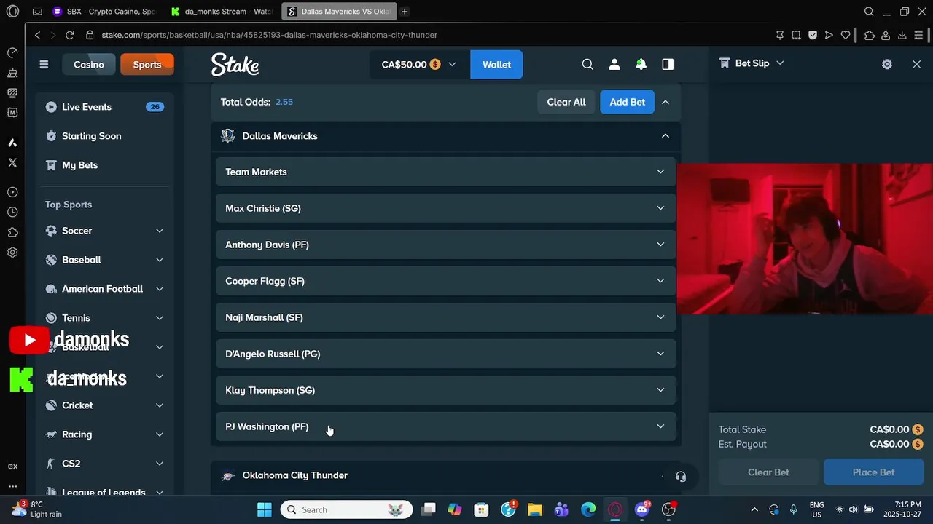933x524 pixels.
Task: Open the CA$50.00 balance dropdown
Action: click(x=419, y=65)
